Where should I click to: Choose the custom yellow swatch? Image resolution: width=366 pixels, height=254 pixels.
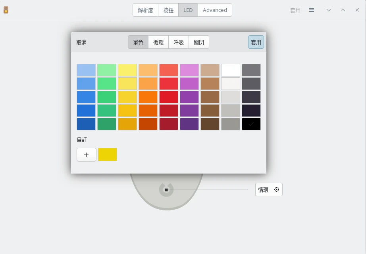[108, 155]
